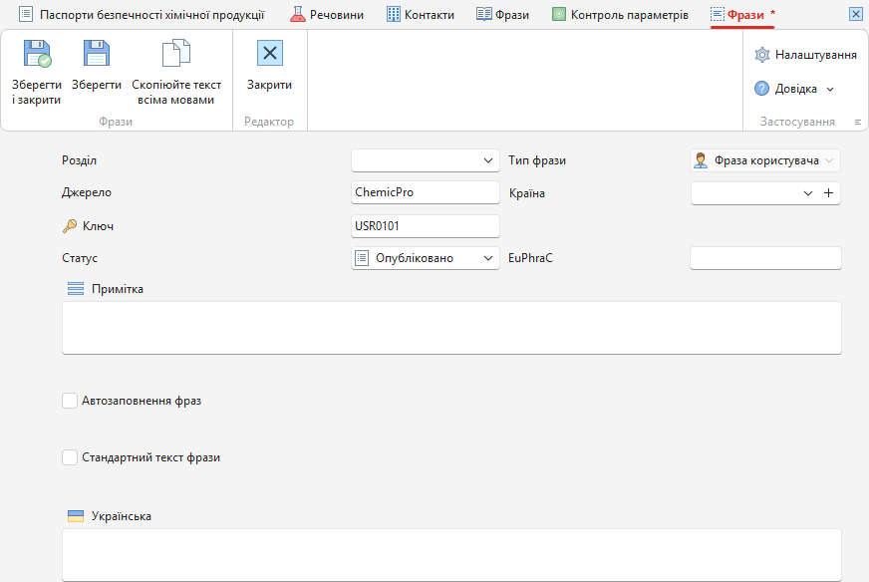Switch to the first Фрази tab with book icon
This screenshot has height=582, width=869.
[502, 14]
